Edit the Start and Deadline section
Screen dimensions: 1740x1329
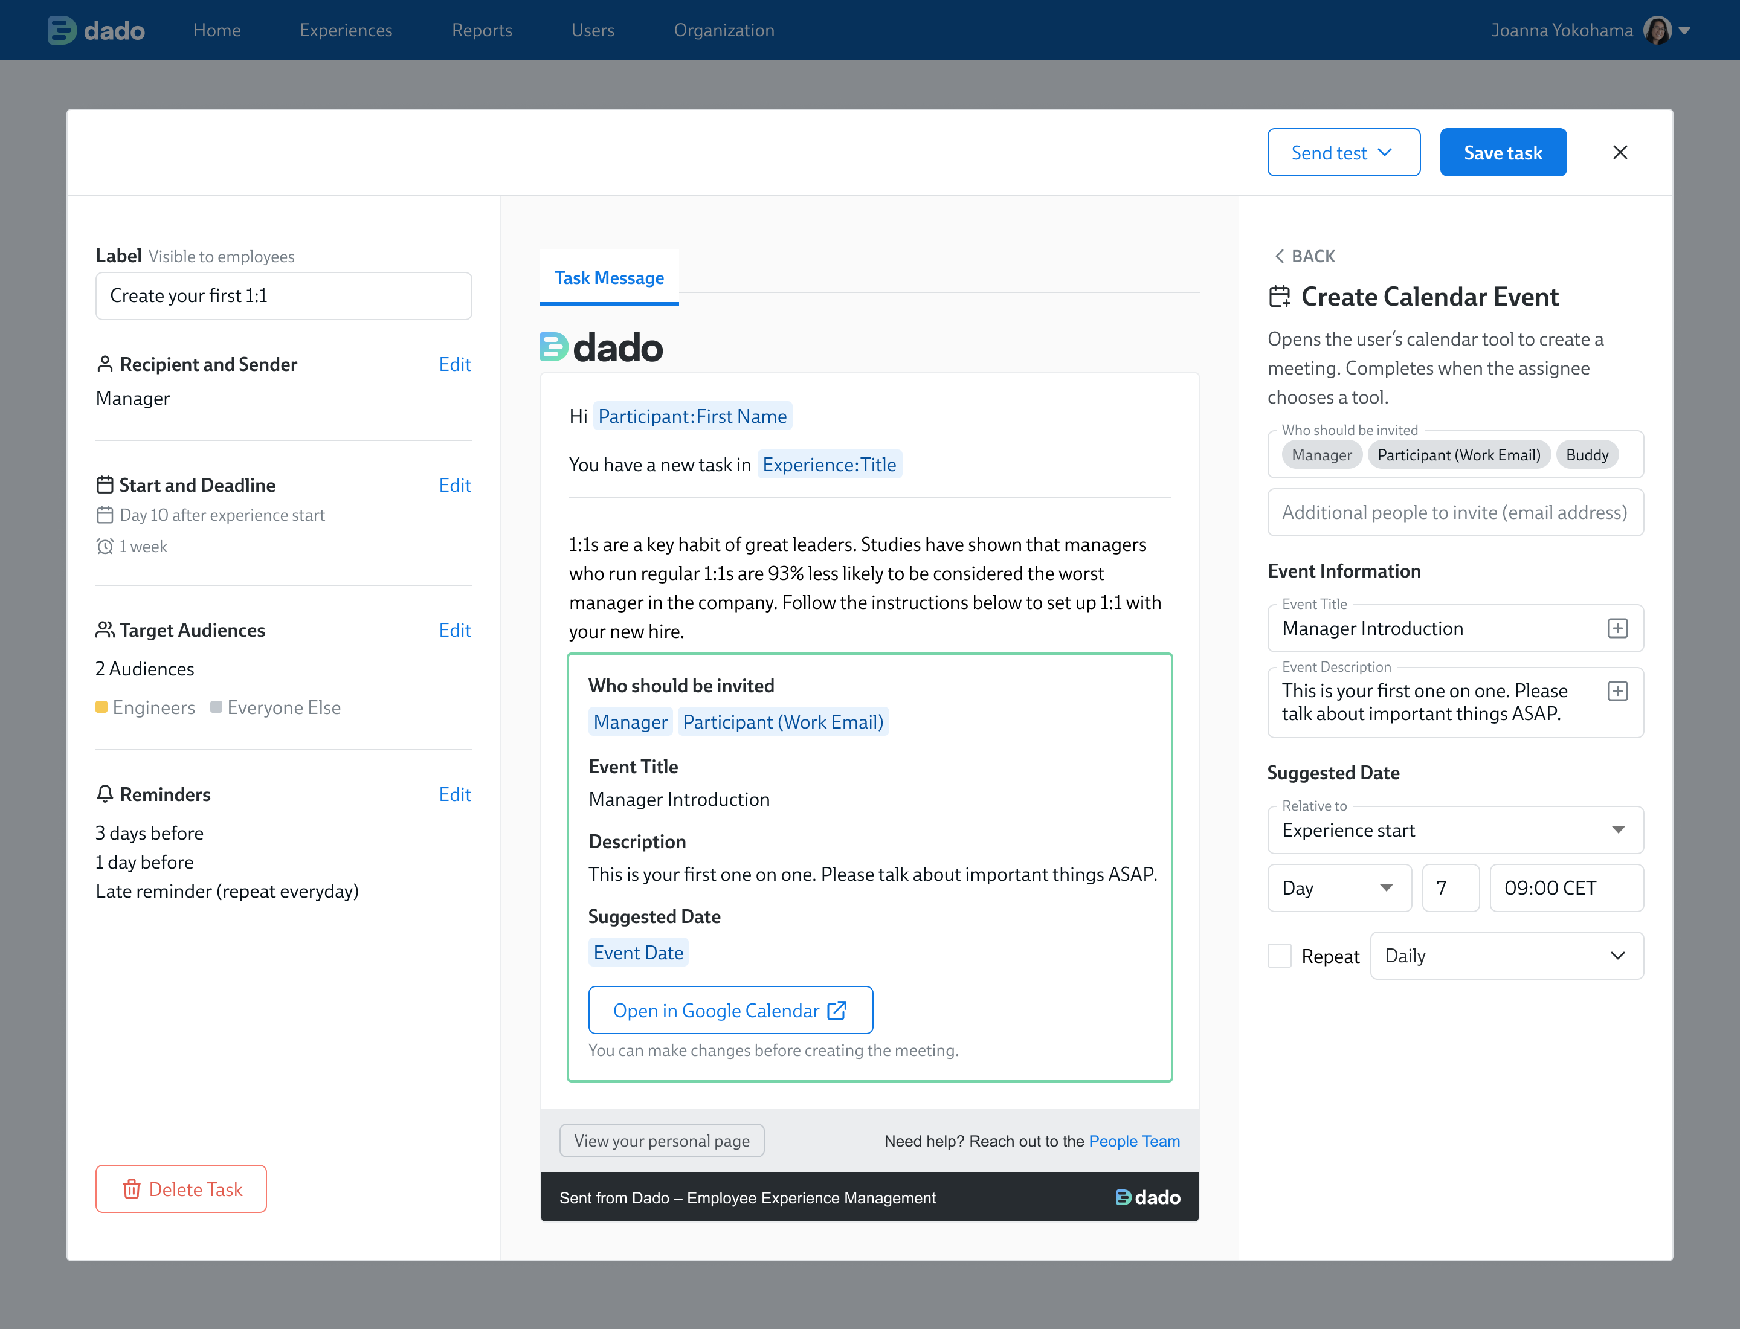455,485
